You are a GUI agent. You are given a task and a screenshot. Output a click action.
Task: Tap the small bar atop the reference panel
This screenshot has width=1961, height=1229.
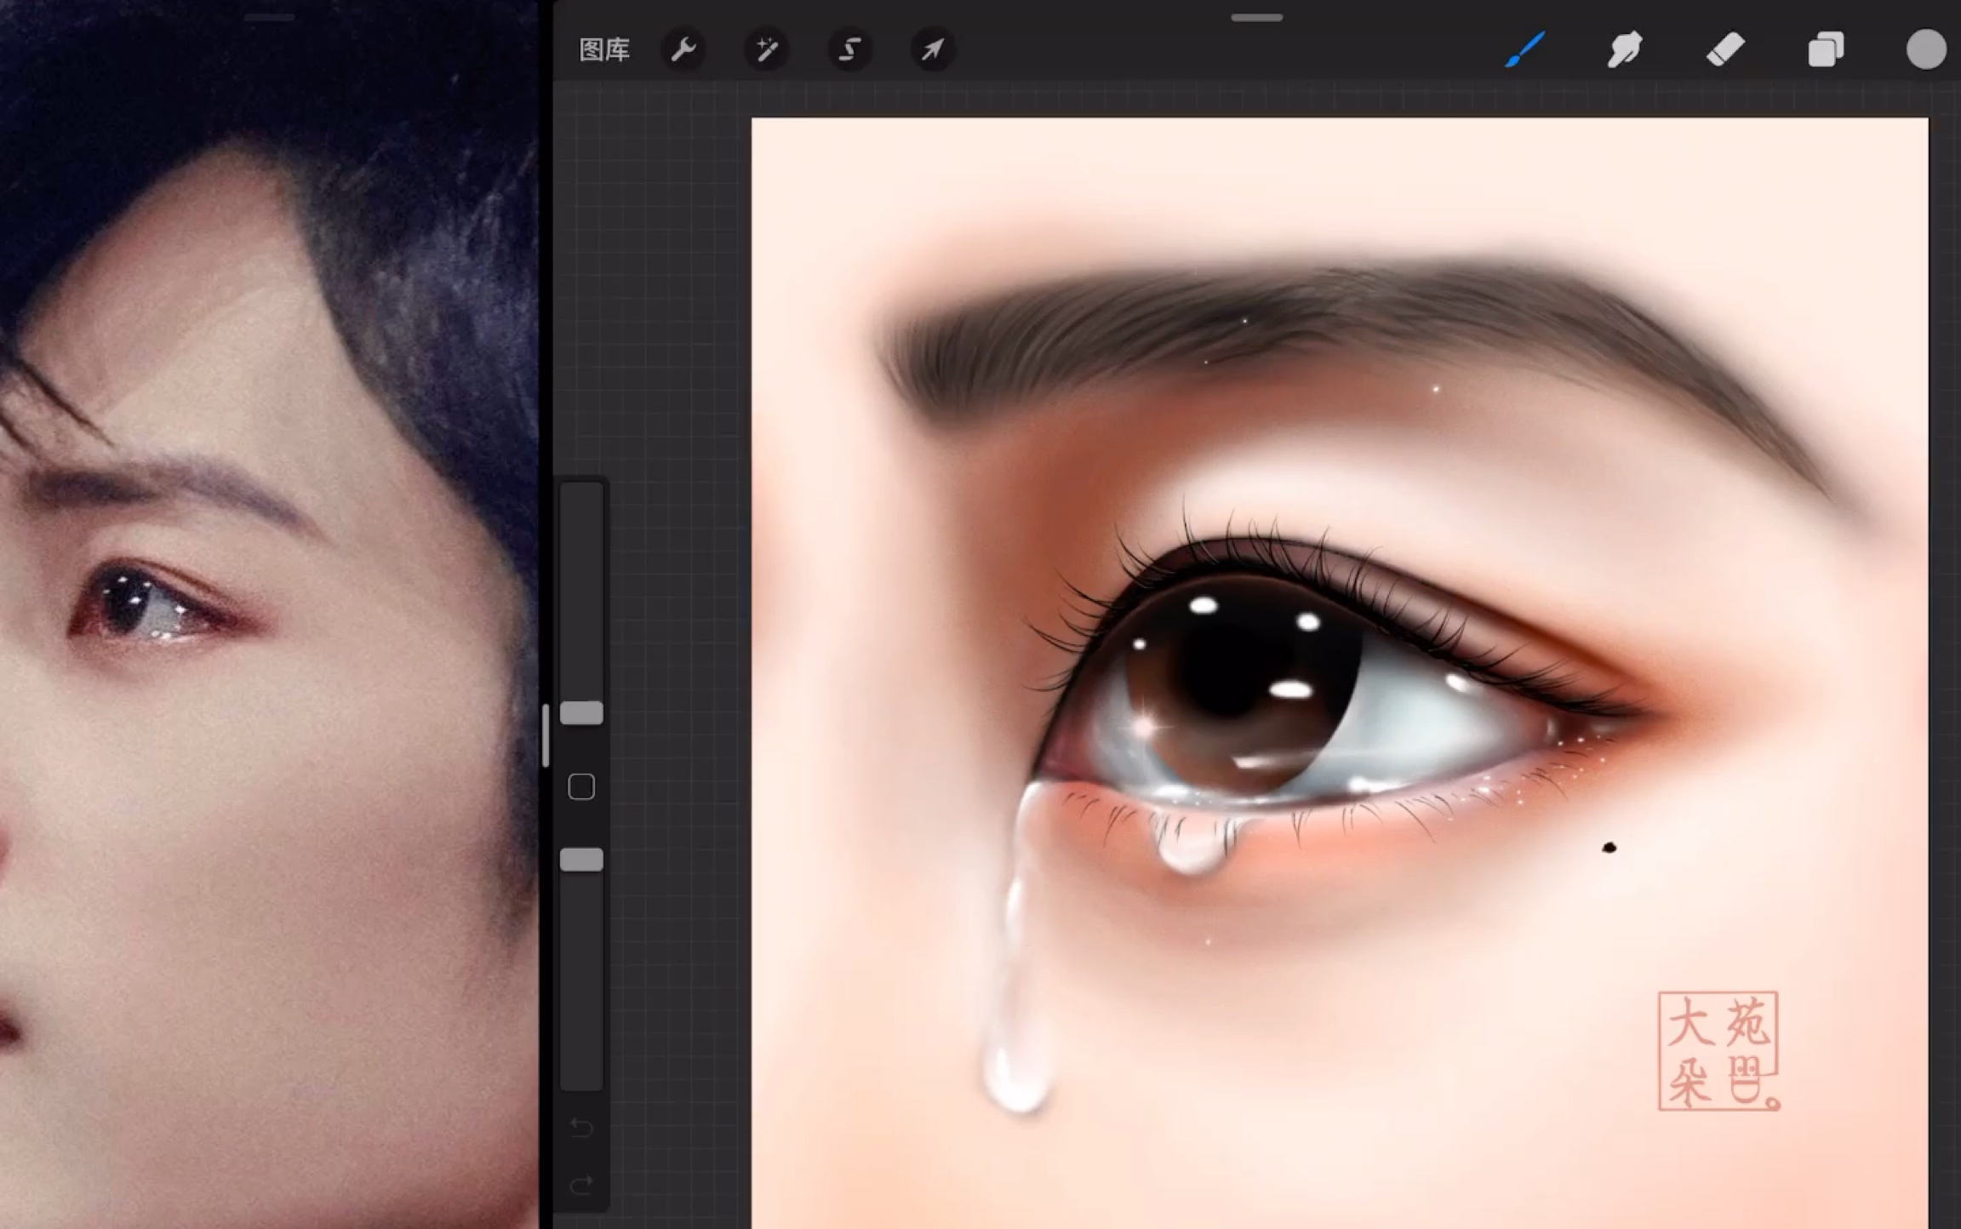pyautogui.click(x=268, y=15)
